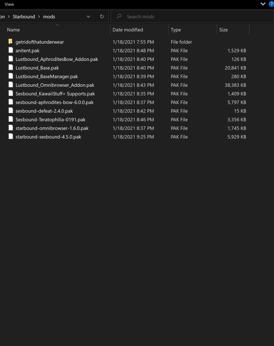This screenshot has height=346, width=274.
Task: Refresh the mods folder listing
Action: [102, 17]
